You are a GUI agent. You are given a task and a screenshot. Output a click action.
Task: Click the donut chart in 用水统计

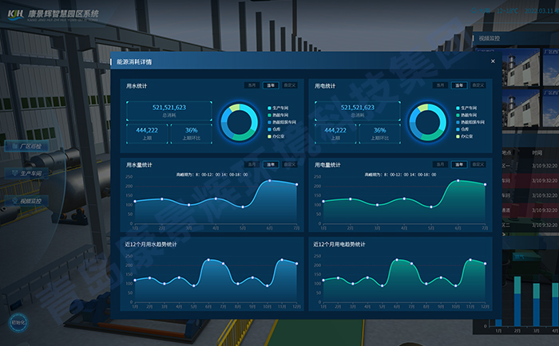pos(240,121)
